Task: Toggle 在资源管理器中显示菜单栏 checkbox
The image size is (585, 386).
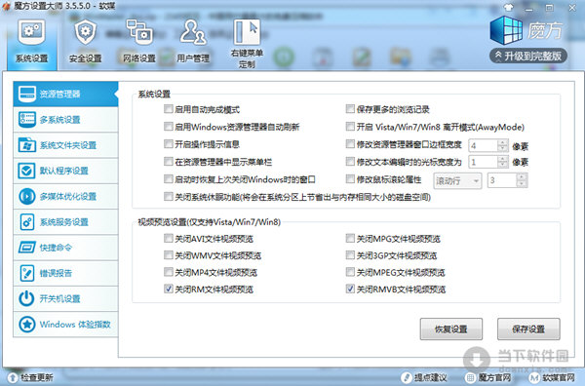Action: [x=169, y=162]
